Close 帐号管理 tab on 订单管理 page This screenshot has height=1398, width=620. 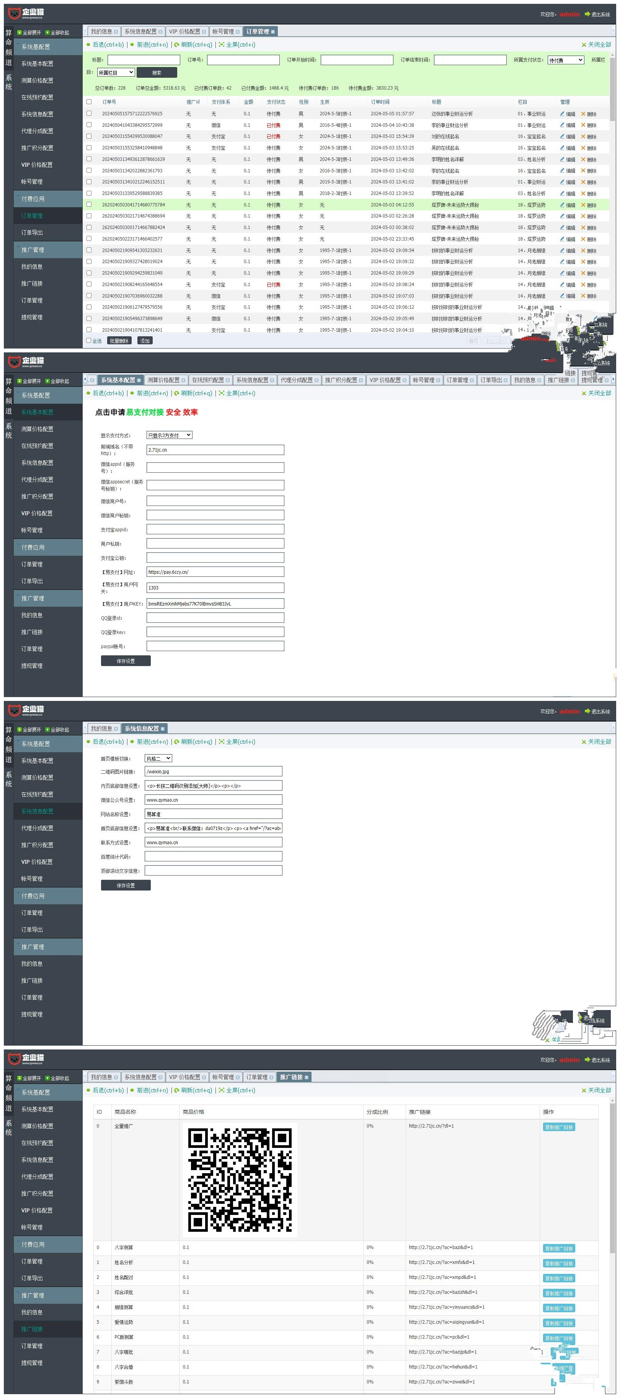(x=238, y=32)
